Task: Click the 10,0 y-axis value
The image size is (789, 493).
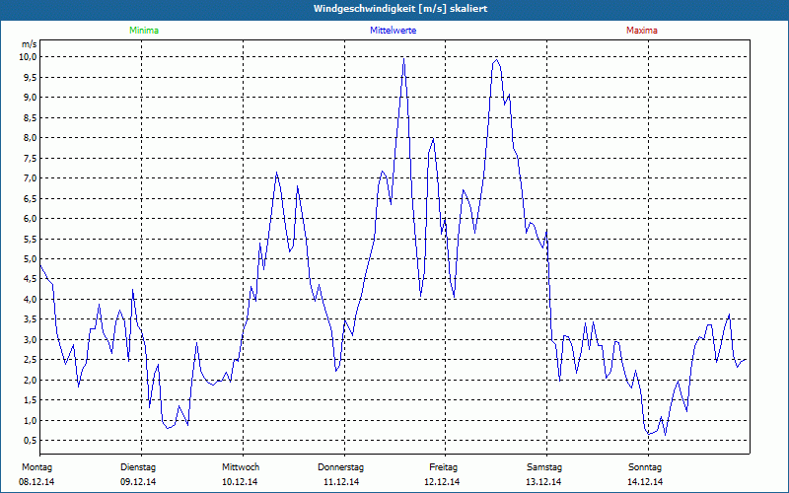Action: pos(29,57)
